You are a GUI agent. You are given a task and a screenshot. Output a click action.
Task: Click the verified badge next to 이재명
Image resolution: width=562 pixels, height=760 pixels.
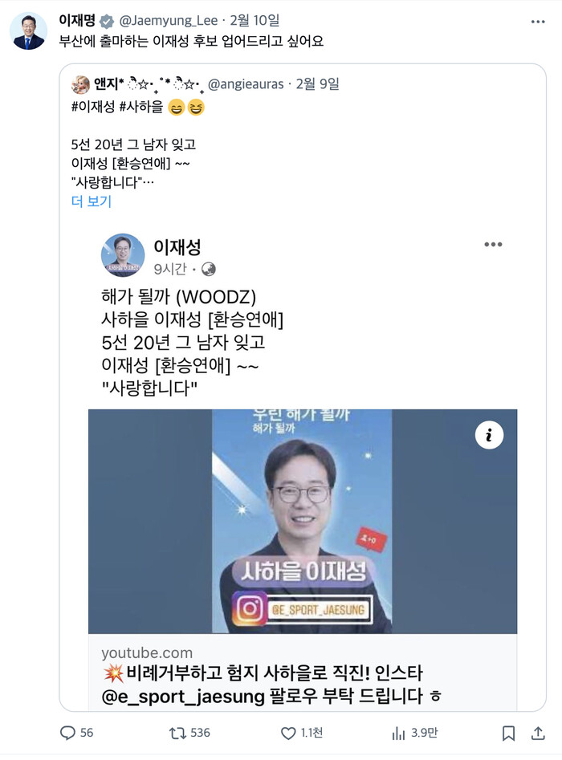click(x=107, y=22)
